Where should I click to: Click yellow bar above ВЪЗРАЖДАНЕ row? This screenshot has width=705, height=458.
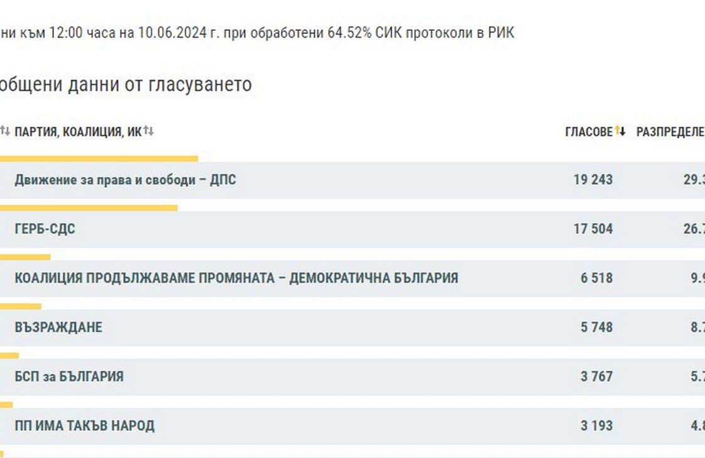21,307
